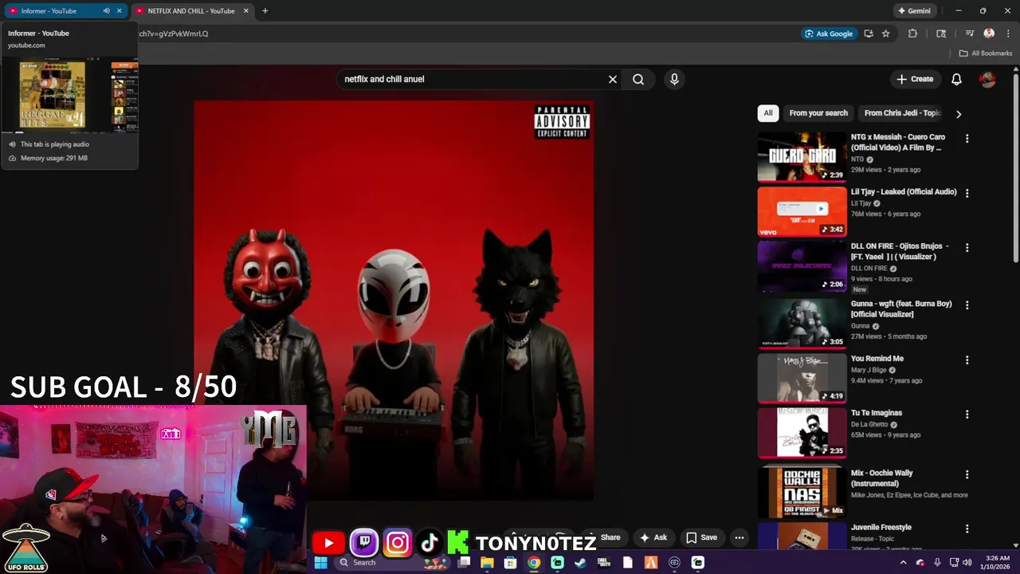The width and height of the screenshot is (1020, 574).
Task: Clear the YouTube search box text
Action: 613,79
